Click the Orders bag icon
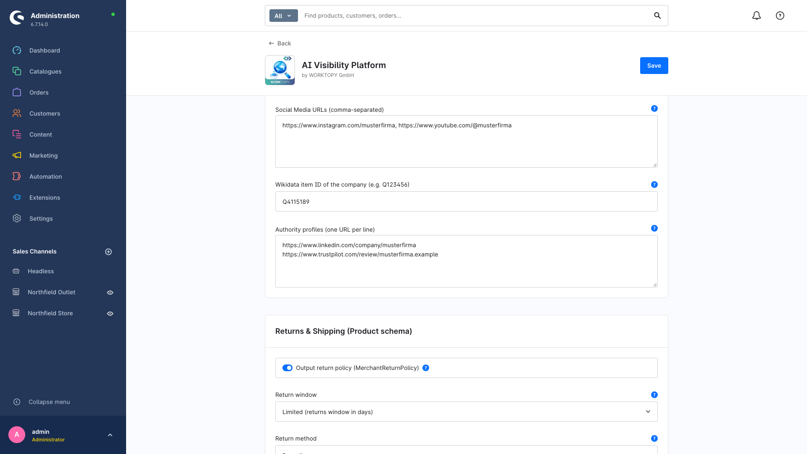 [x=17, y=92]
